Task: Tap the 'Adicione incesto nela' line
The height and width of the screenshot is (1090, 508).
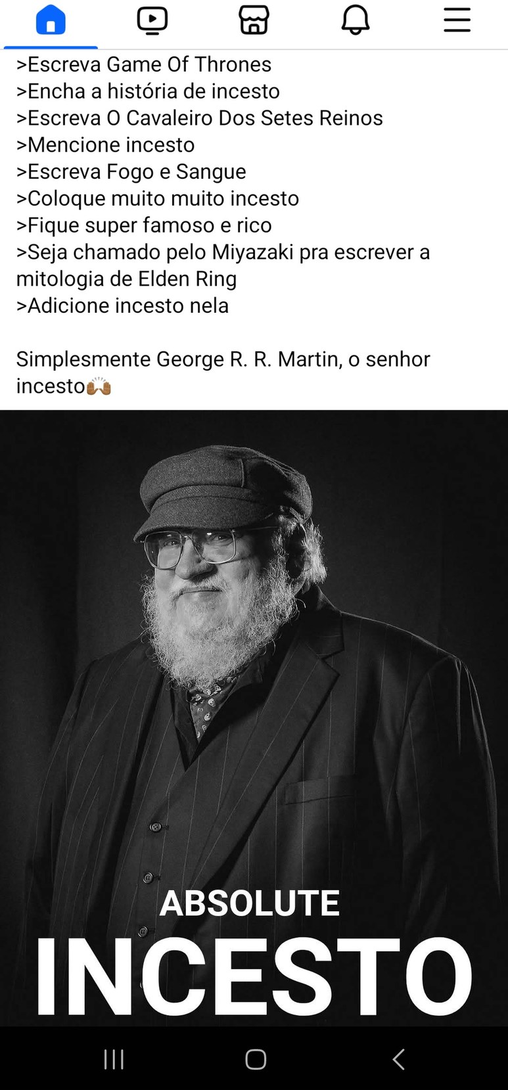Action: coord(123,306)
